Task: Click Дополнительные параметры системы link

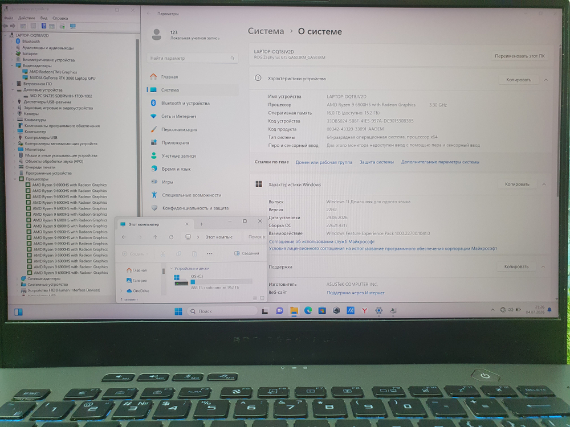Action: click(440, 162)
